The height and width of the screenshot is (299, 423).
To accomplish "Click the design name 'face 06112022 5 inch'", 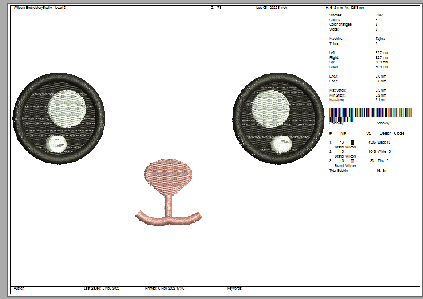I will point(271,8).
